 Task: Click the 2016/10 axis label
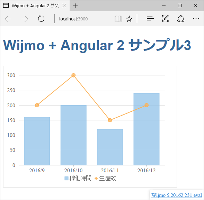click(x=73, y=171)
